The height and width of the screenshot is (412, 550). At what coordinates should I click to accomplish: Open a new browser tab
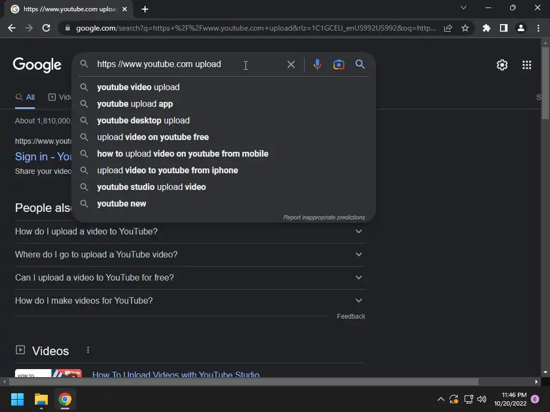point(145,9)
